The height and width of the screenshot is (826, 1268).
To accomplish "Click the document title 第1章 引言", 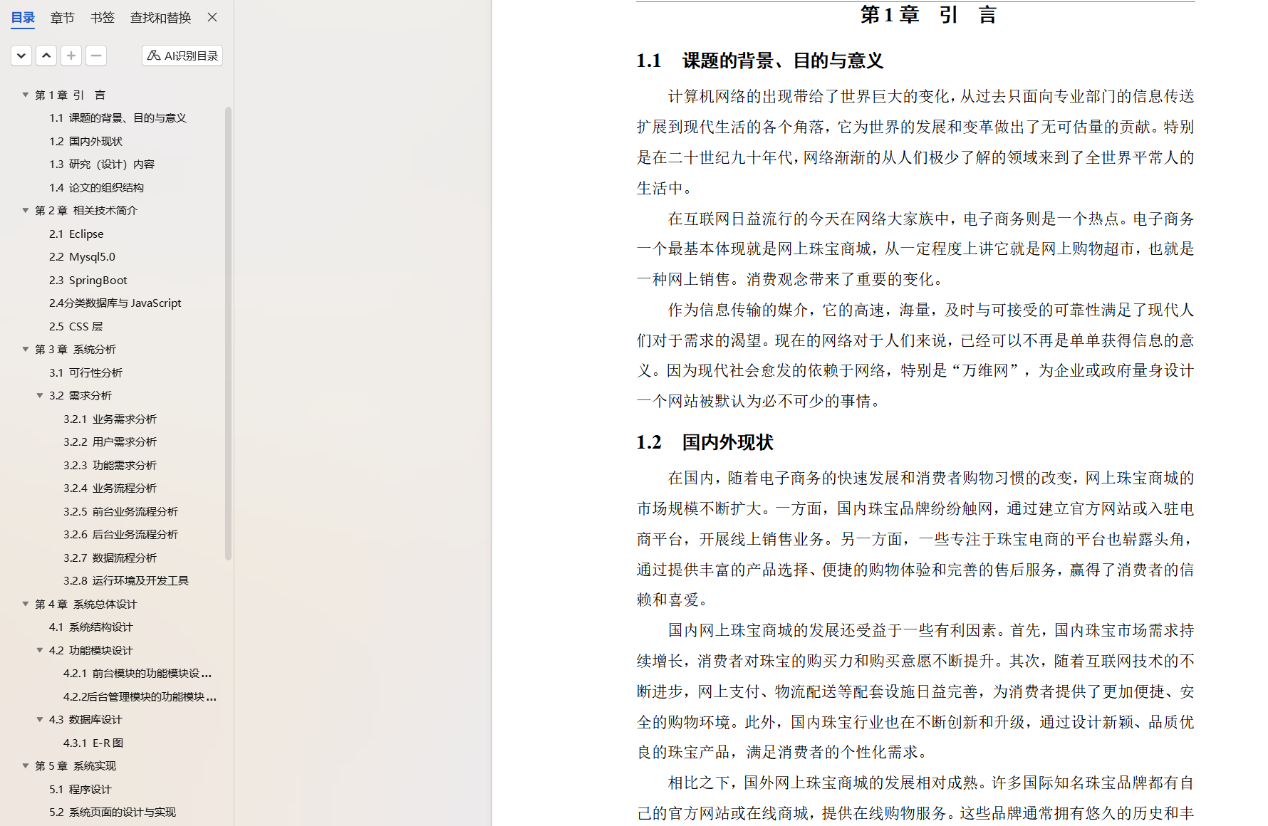I will [x=927, y=15].
